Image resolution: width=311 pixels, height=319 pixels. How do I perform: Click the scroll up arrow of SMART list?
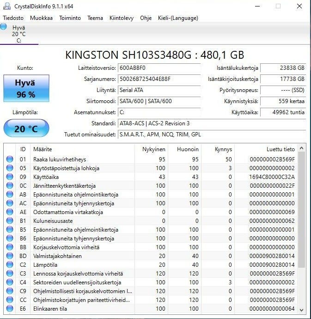tap(302, 148)
